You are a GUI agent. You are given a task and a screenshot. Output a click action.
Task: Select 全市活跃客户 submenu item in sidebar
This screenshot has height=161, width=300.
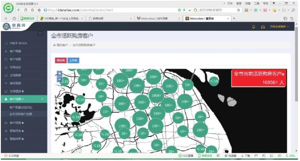click(21, 114)
